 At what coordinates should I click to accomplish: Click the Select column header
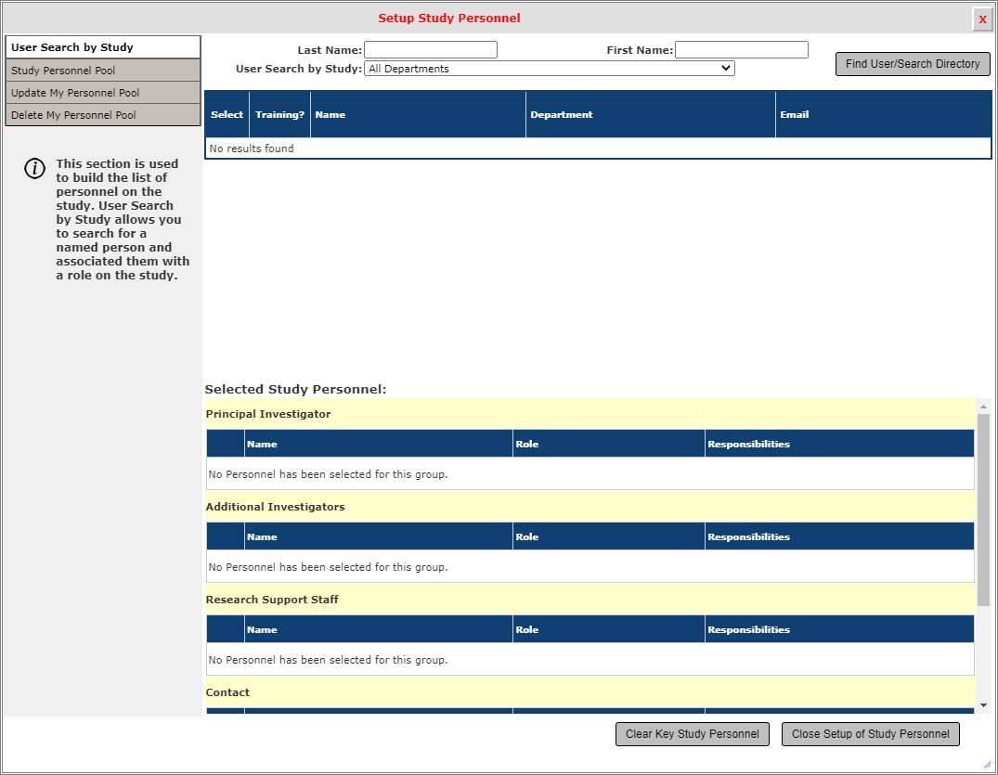227,114
